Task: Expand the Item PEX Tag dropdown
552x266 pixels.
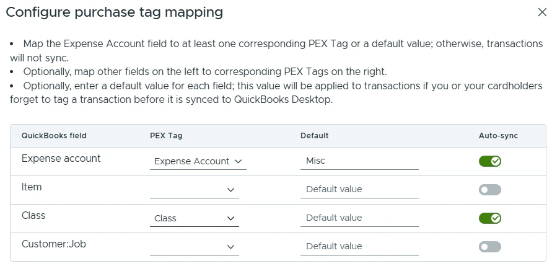Action: (195, 190)
